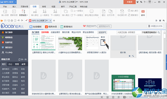Open the 计划任务管理 template thumbnail
The image size is (167, 99).
(x=123, y=83)
